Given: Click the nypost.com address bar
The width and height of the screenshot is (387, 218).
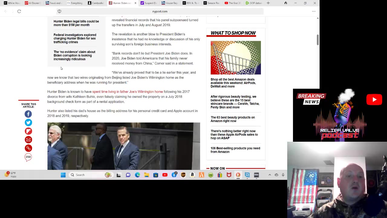Looking at the screenshot, I should [160, 12].
